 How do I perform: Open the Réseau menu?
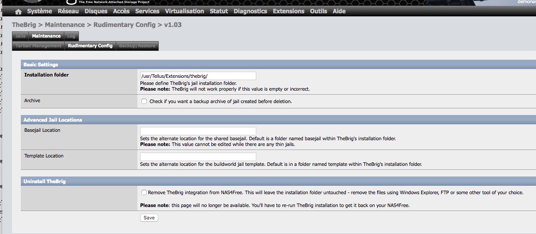pos(68,11)
